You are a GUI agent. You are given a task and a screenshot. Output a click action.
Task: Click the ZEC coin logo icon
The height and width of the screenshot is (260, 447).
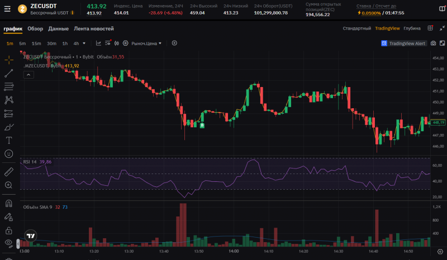click(x=22, y=9)
